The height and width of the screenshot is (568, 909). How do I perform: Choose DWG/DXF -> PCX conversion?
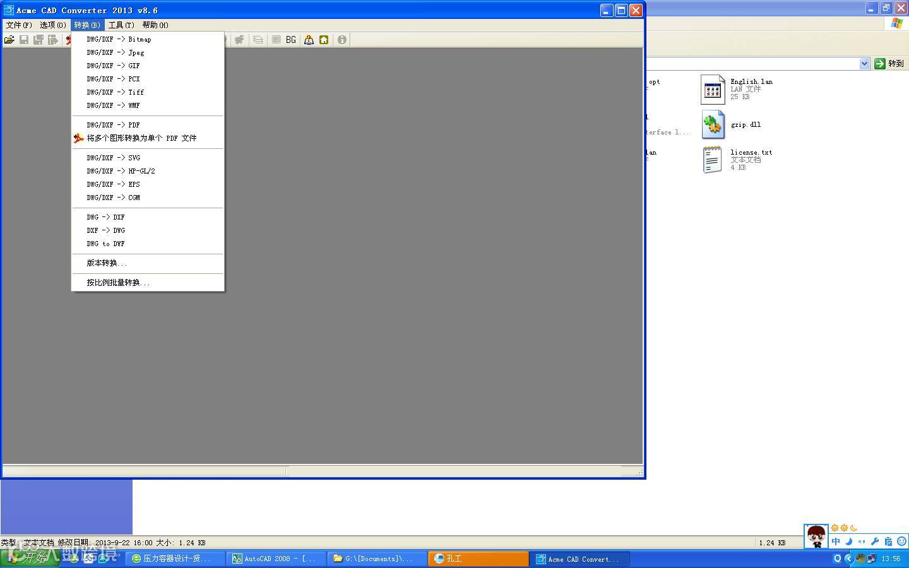click(148, 79)
